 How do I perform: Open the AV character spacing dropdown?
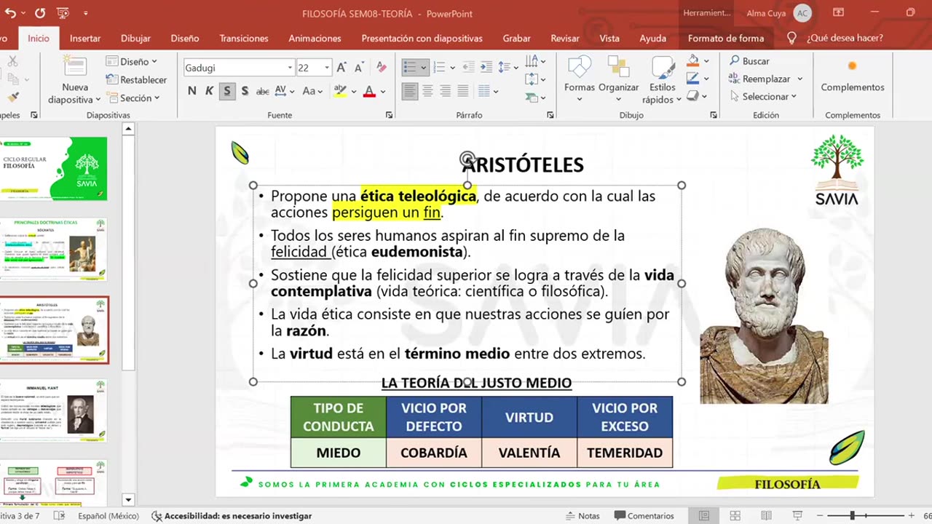tap(291, 91)
